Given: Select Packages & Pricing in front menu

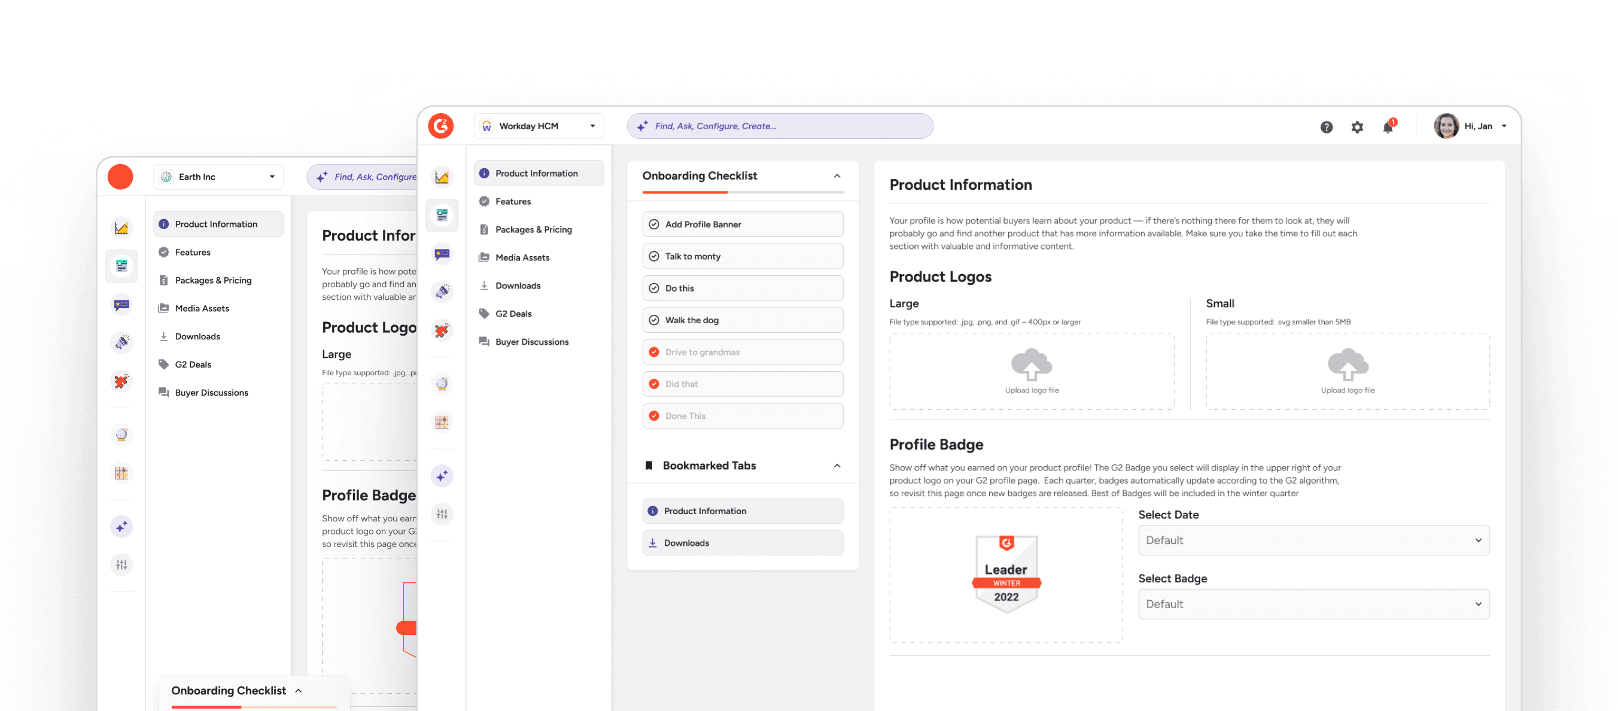Looking at the screenshot, I should pyautogui.click(x=533, y=229).
